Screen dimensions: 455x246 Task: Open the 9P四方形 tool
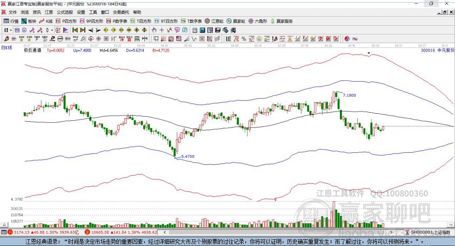(91, 21)
